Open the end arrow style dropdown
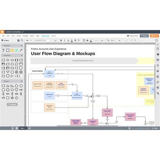Image resolution: width=160 pixels, height=160 pixels. point(121,40)
